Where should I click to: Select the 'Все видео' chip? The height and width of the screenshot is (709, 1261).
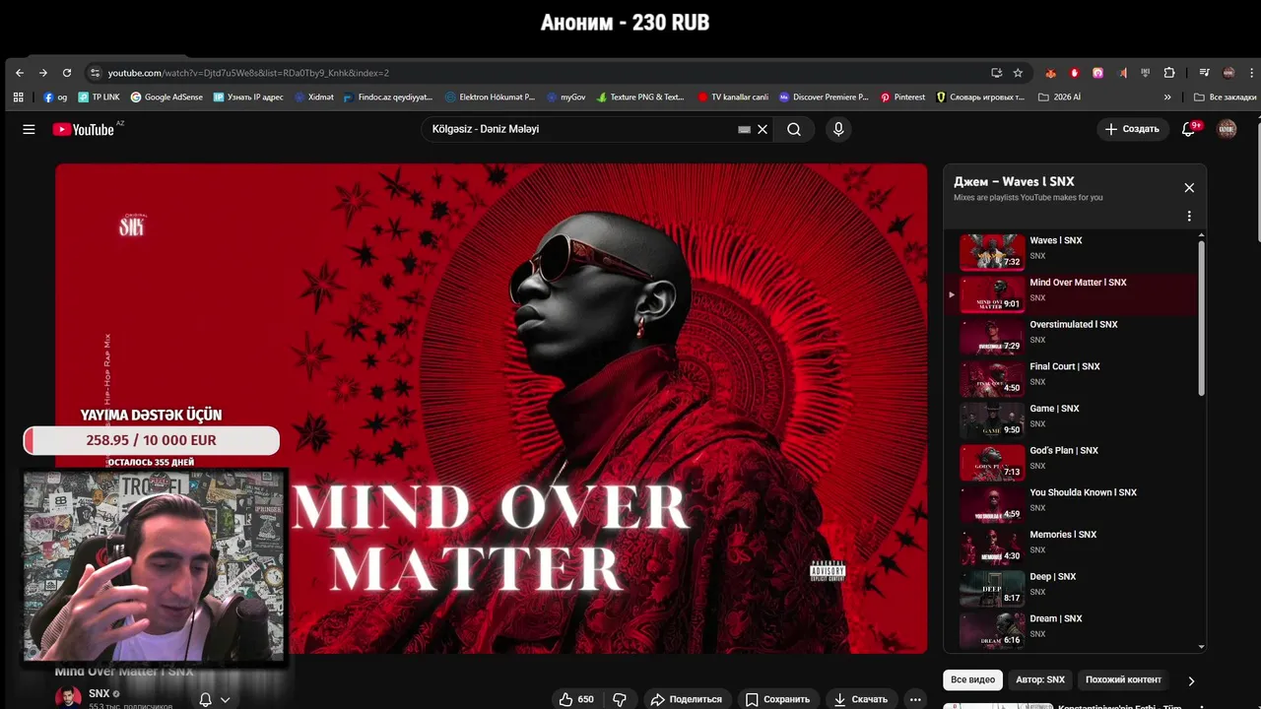click(x=972, y=680)
